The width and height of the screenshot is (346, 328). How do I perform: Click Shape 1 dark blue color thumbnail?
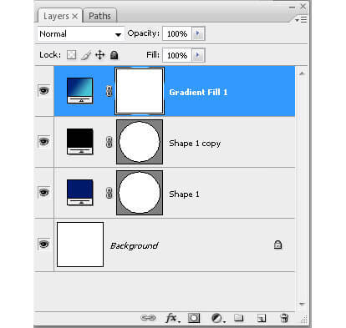click(x=80, y=193)
